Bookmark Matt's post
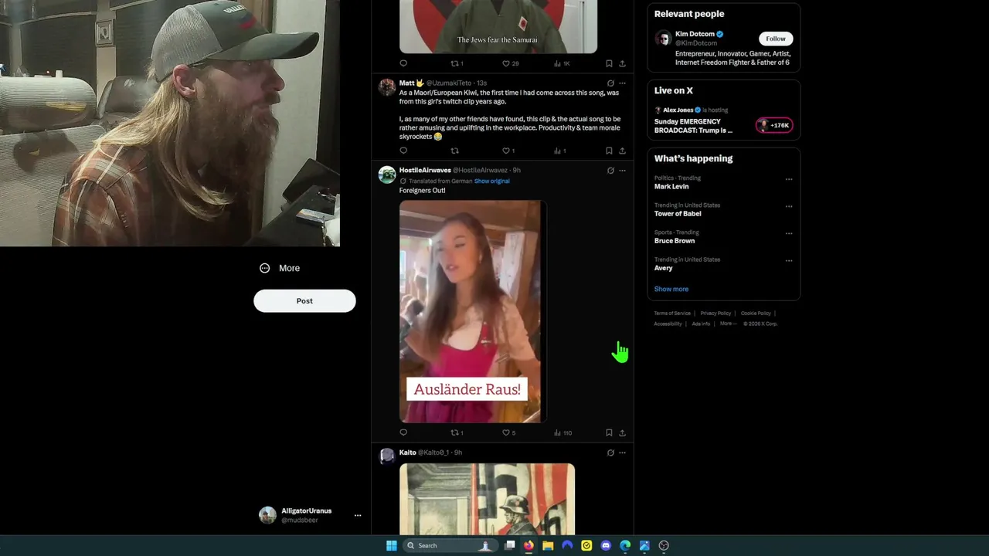Screen dimensions: 989x556 pyautogui.click(x=609, y=151)
